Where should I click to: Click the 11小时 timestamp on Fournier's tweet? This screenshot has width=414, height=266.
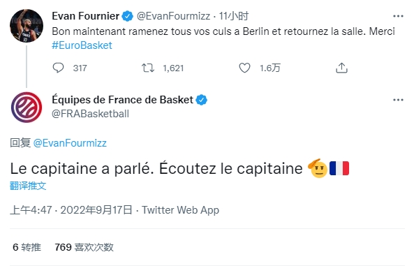[234, 16]
